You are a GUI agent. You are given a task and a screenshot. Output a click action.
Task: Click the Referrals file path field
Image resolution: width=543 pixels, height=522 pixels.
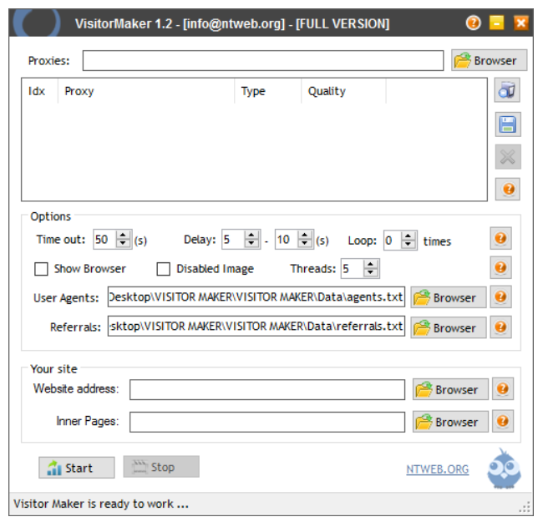tap(256, 326)
